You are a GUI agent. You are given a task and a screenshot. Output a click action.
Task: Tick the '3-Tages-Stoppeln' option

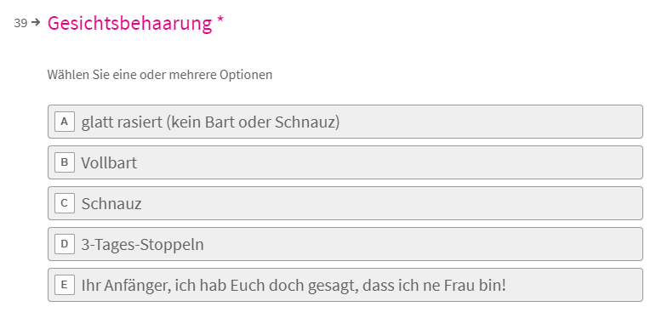[345, 244]
